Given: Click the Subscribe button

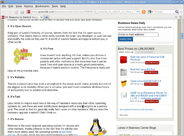Looking at the screenshot, I should click(x=125, y=39).
